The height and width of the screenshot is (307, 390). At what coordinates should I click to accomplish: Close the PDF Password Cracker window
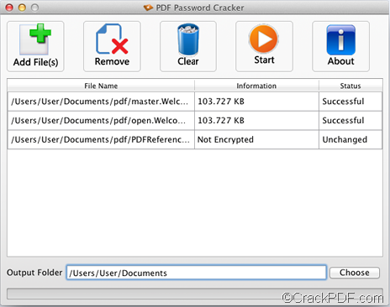point(9,8)
